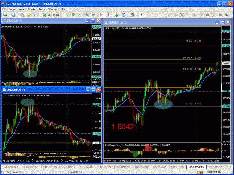Viewport: 234px width, 175px height.
Task: Select the active USDCHF,M15 chart tab
Action: (x=197, y=167)
